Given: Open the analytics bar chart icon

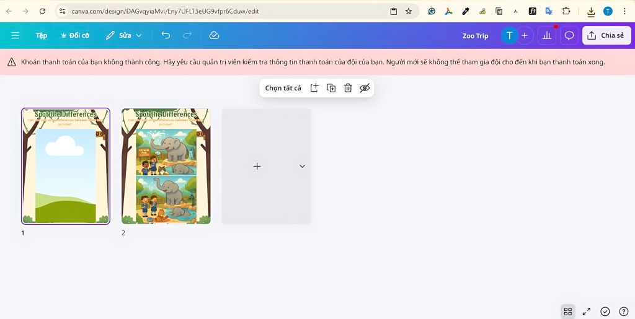Looking at the screenshot, I should (x=547, y=35).
